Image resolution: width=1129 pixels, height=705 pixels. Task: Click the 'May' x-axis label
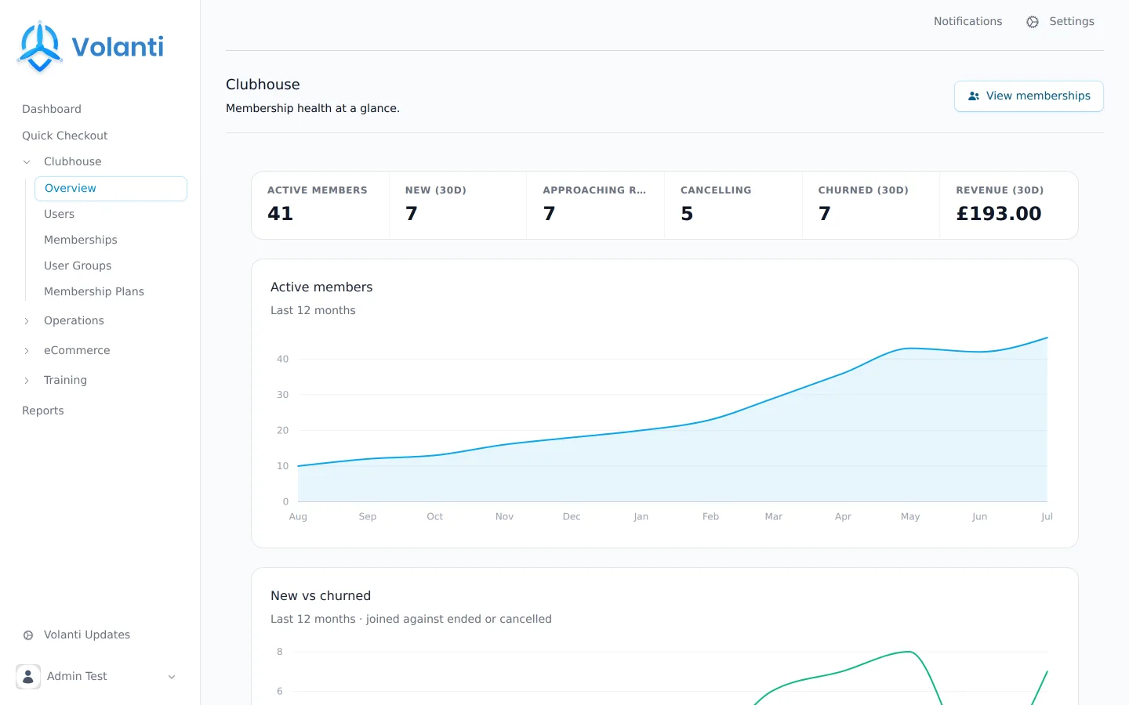point(910,517)
